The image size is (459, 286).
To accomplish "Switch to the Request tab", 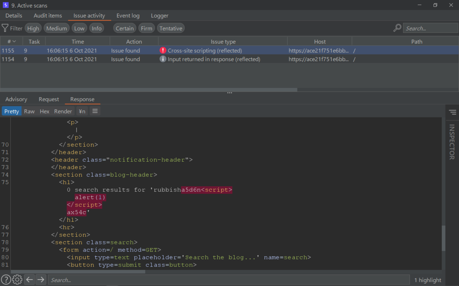I will [49, 99].
